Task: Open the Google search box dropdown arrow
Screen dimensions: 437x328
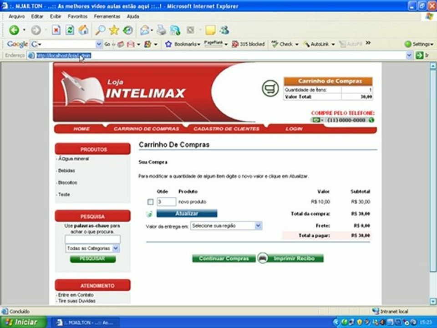Action: pyautogui.click(x=99, y=44)
